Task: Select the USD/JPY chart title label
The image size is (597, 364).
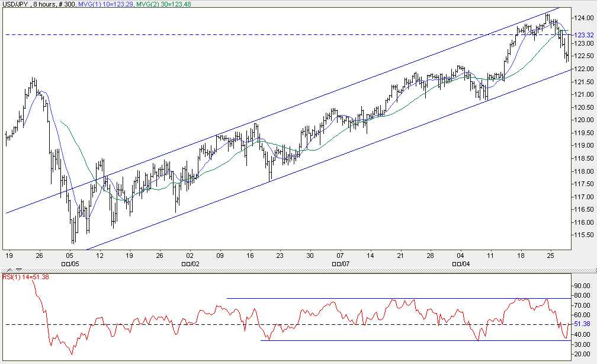Action: pos(14,4)
